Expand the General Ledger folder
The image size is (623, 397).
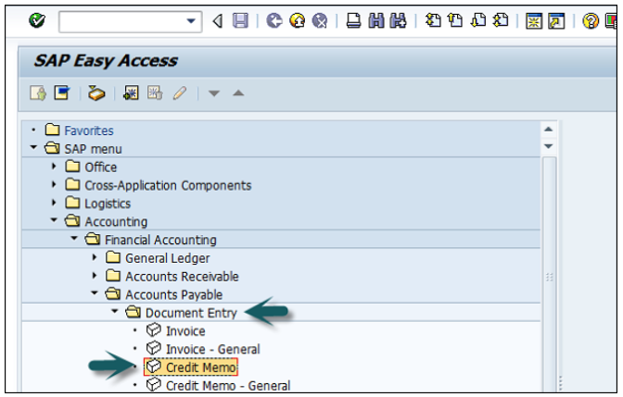pyautogui.click(x=95, y=258)
